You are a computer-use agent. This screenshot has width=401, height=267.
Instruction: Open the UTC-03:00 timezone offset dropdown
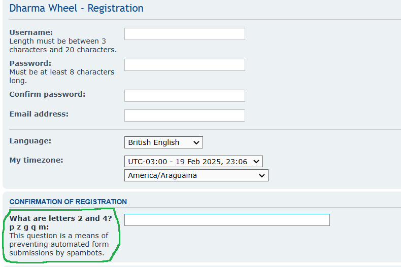[193, 162]
